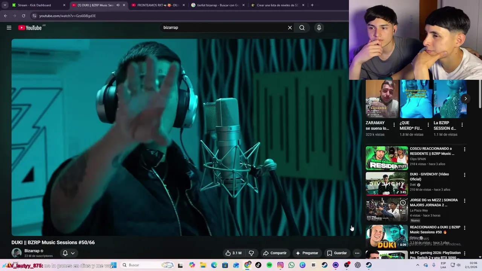Open ChatGPT from the taskbar
The width and height of the screenshot is (482, 271).
[x=358, y=265]
